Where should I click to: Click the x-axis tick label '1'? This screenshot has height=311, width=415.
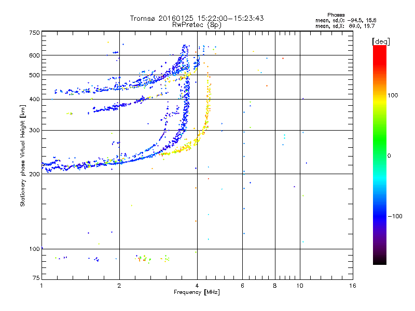(41, 286)
